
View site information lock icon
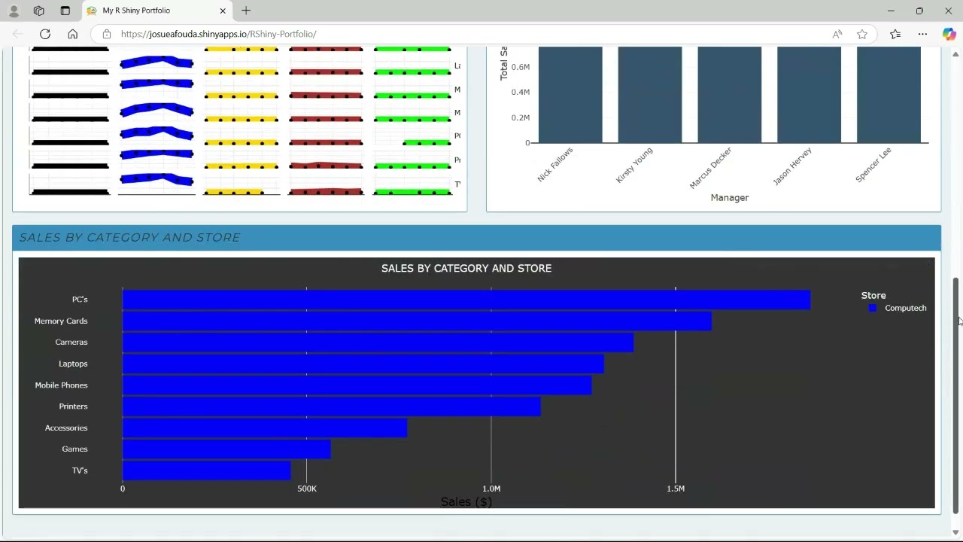106,34
